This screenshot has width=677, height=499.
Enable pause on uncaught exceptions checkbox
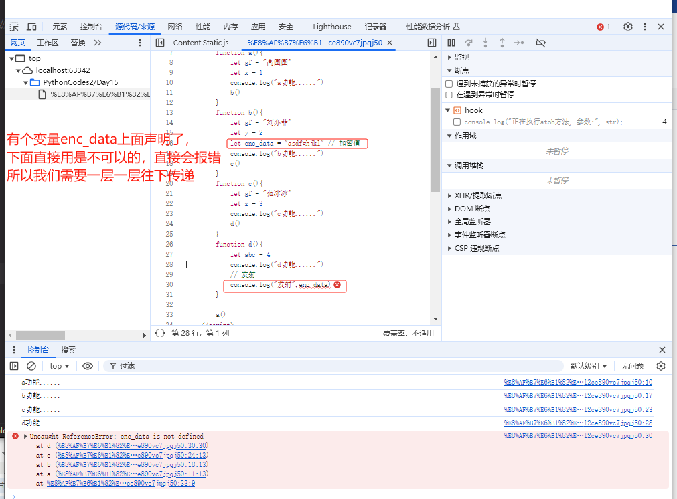point(449,84)
